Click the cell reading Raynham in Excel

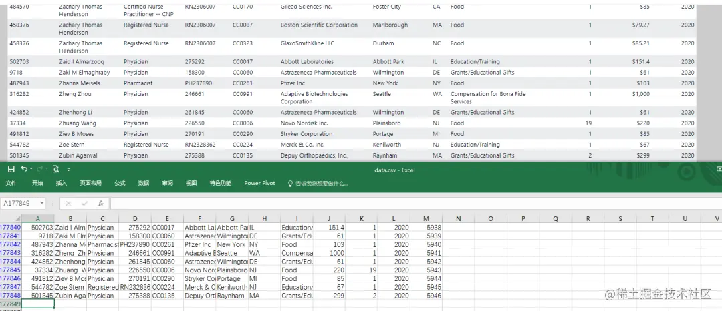[x=232, y=296]
